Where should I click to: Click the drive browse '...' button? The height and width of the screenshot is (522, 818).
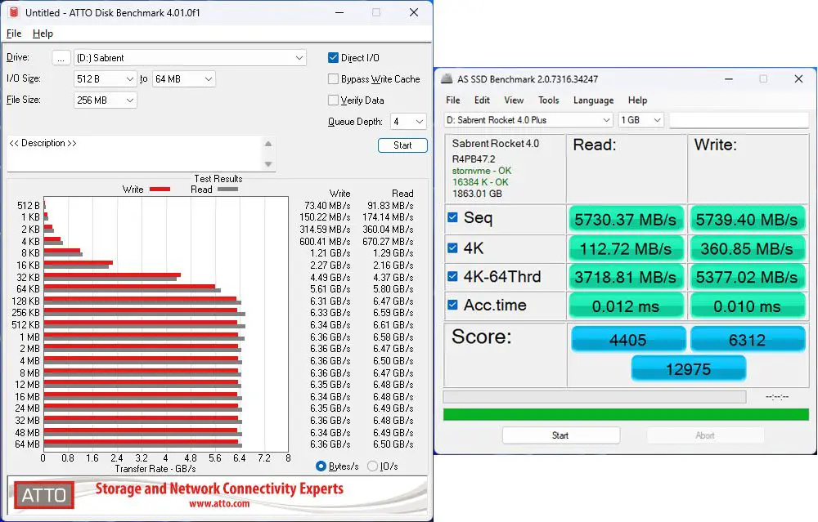click(61, 58)
